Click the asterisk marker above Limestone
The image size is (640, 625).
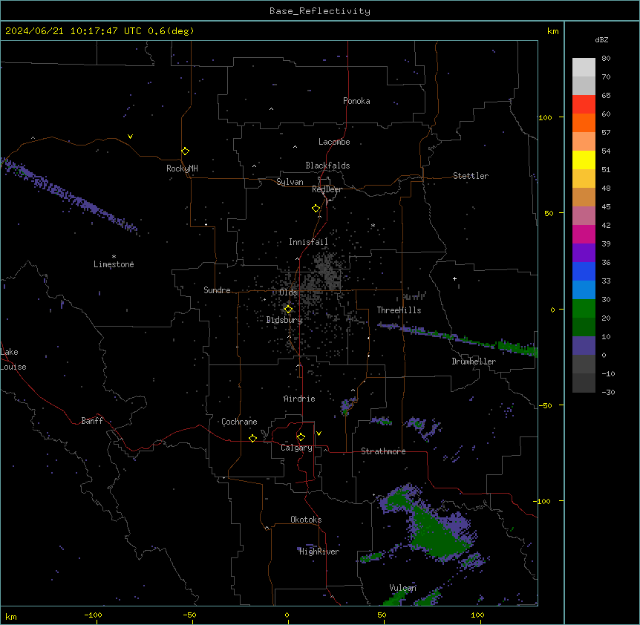114,257
